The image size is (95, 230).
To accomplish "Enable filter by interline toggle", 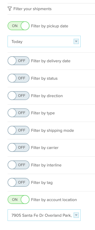I will pos(19,165).
